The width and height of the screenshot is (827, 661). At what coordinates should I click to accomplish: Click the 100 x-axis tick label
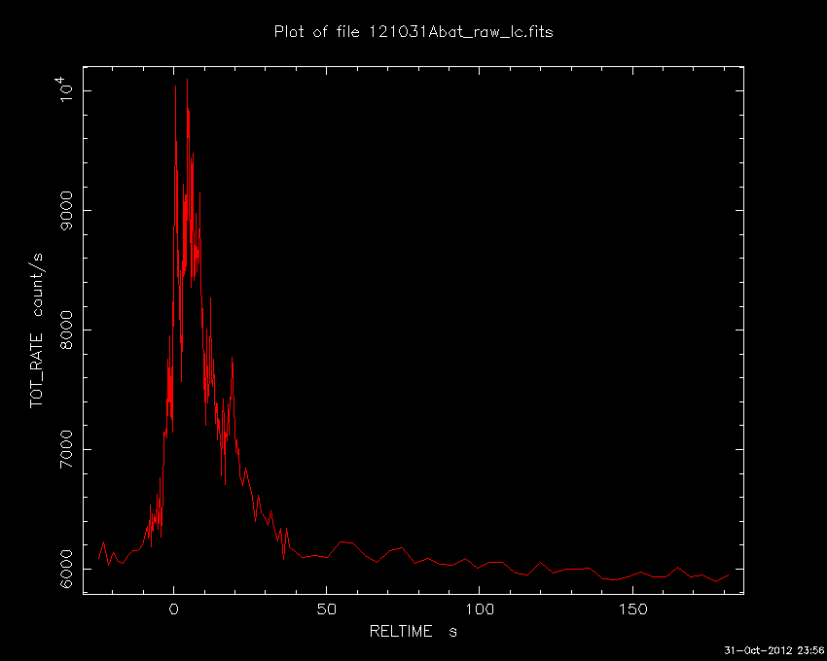pos(479,609)
